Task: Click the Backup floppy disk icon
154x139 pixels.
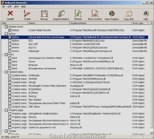Action: [x=44, y=13]
